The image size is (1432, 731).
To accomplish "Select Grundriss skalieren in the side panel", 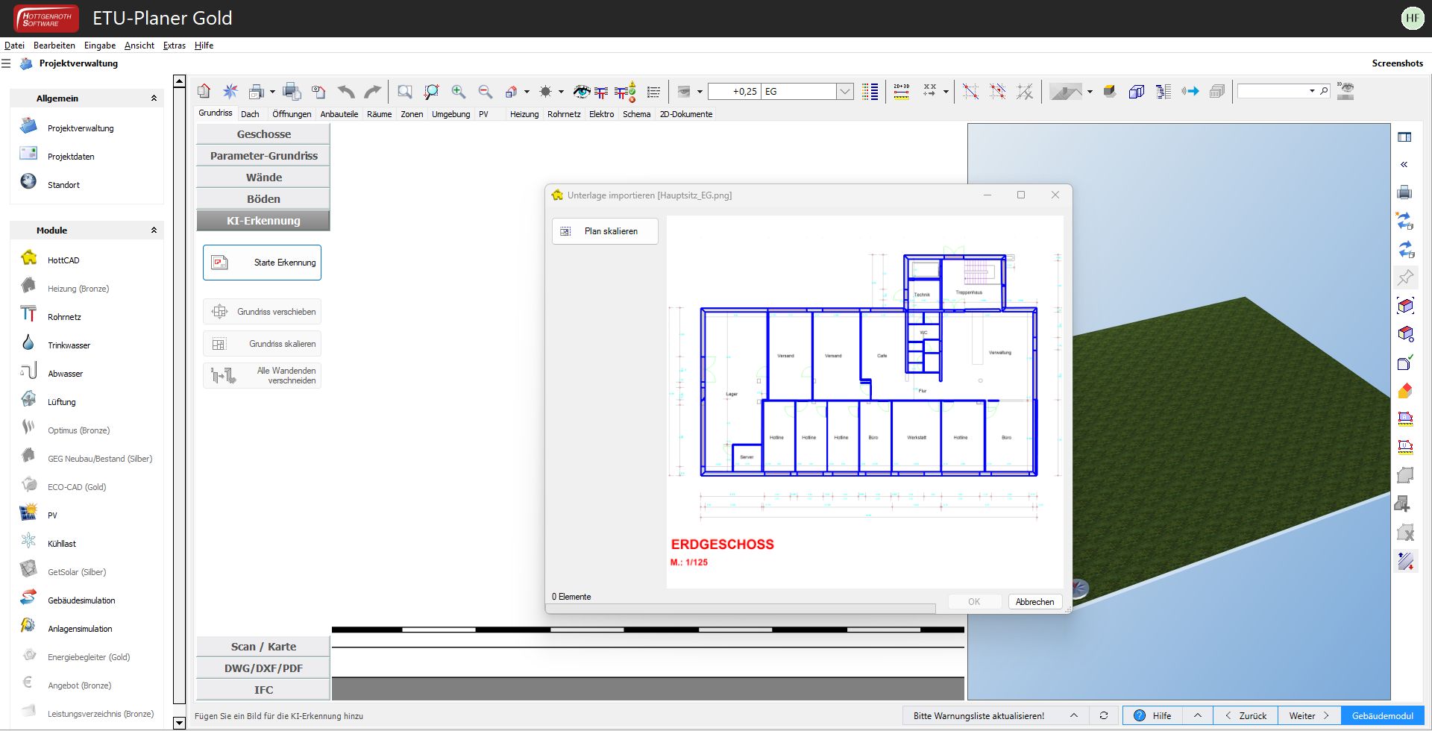I will coord(262,344).
